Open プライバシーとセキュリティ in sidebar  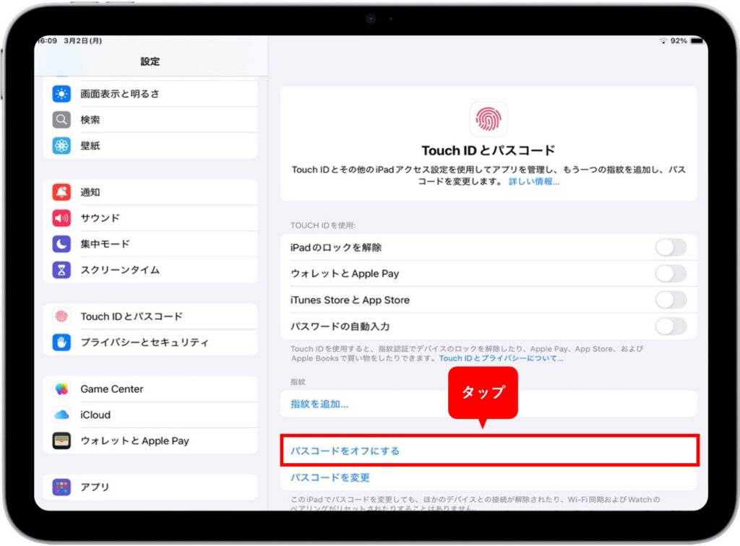click(x=145, y=342)
